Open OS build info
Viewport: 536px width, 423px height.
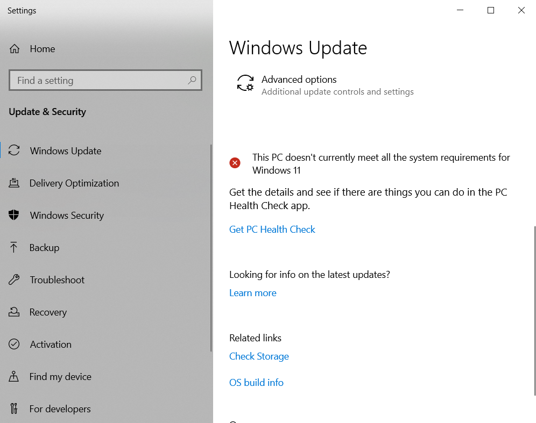click(256, 382)
